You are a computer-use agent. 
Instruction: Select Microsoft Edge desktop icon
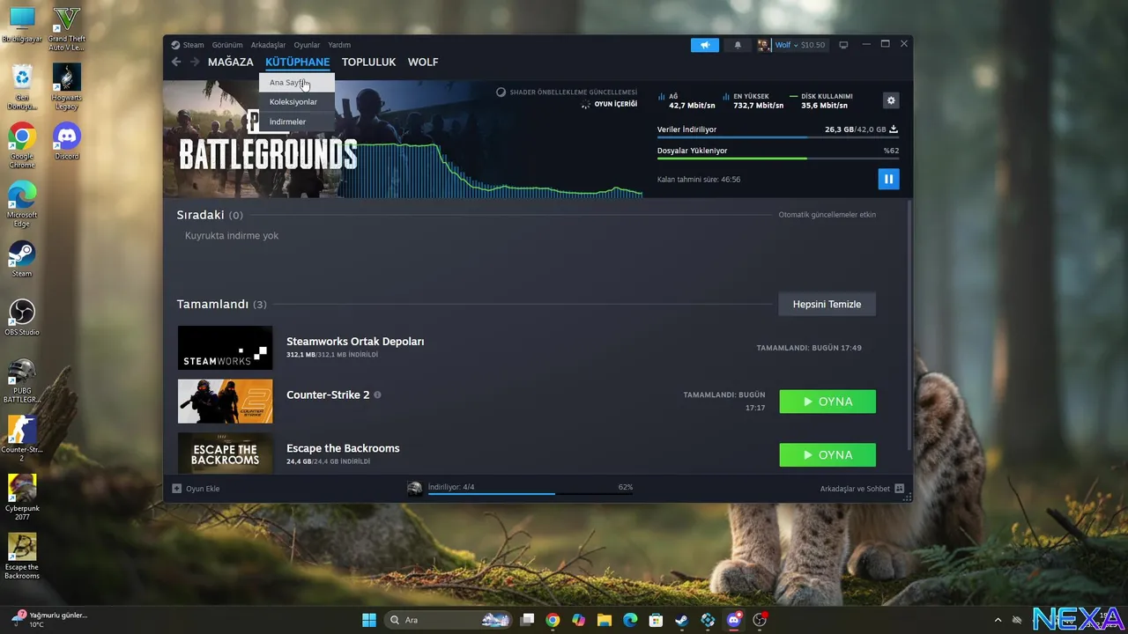pos(21,204)
